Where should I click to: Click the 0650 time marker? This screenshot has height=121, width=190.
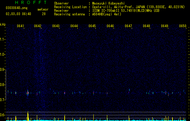(x=183, y=26)
